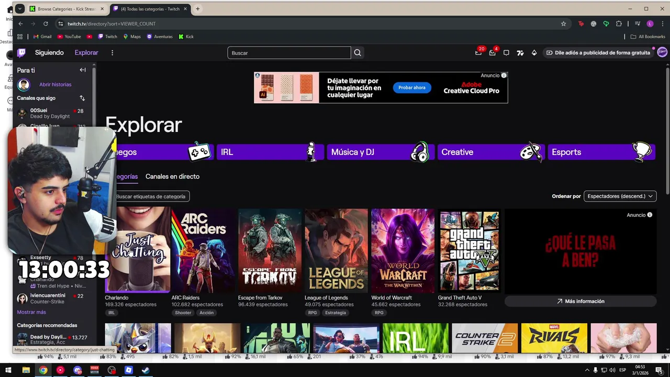Open the whispers chat bubble icon

506,53
